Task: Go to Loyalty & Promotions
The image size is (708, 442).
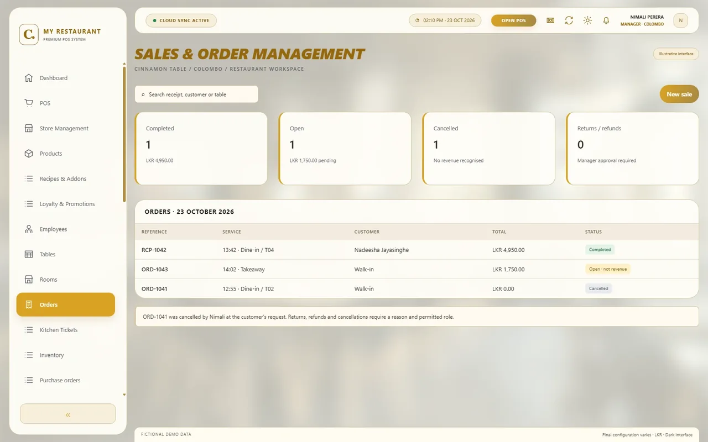Action: coord(66,204)
